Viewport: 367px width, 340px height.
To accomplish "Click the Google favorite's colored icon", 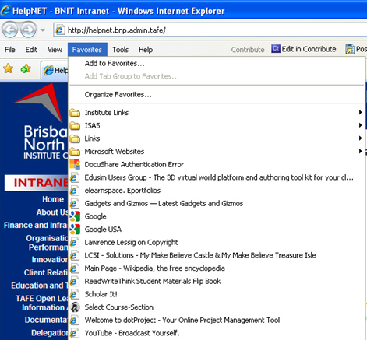I will pos(75,216).
